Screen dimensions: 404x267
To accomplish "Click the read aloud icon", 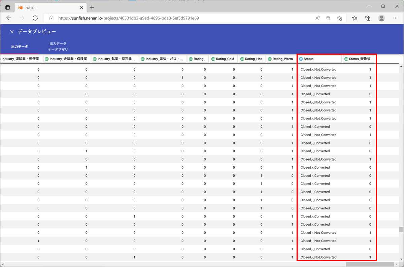I will [317, 18].
